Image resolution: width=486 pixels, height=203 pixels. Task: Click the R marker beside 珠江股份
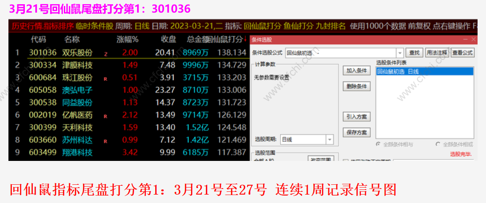106,79
